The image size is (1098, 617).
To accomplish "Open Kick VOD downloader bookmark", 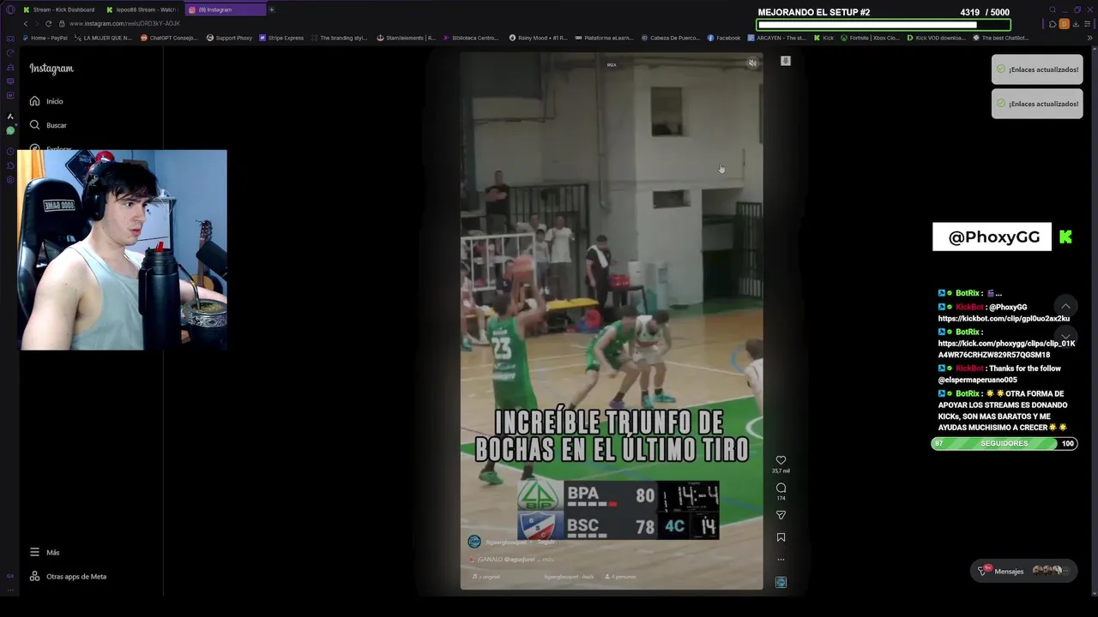I will point(937,38).
